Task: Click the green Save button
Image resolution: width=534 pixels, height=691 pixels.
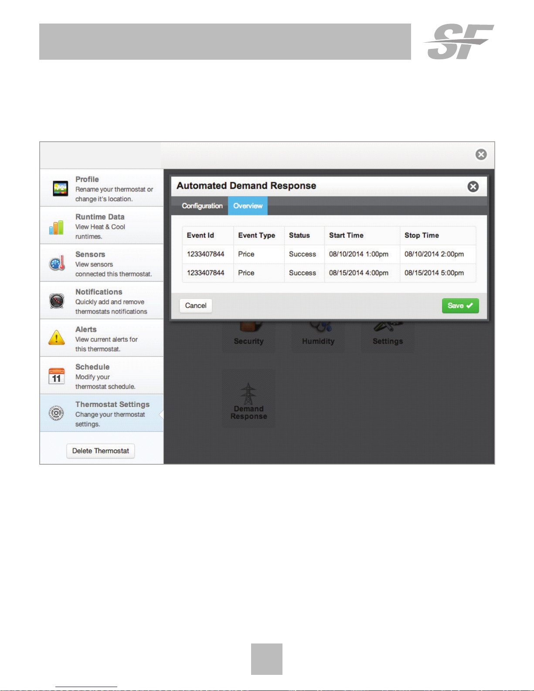Action: click(x=460, y=306)
